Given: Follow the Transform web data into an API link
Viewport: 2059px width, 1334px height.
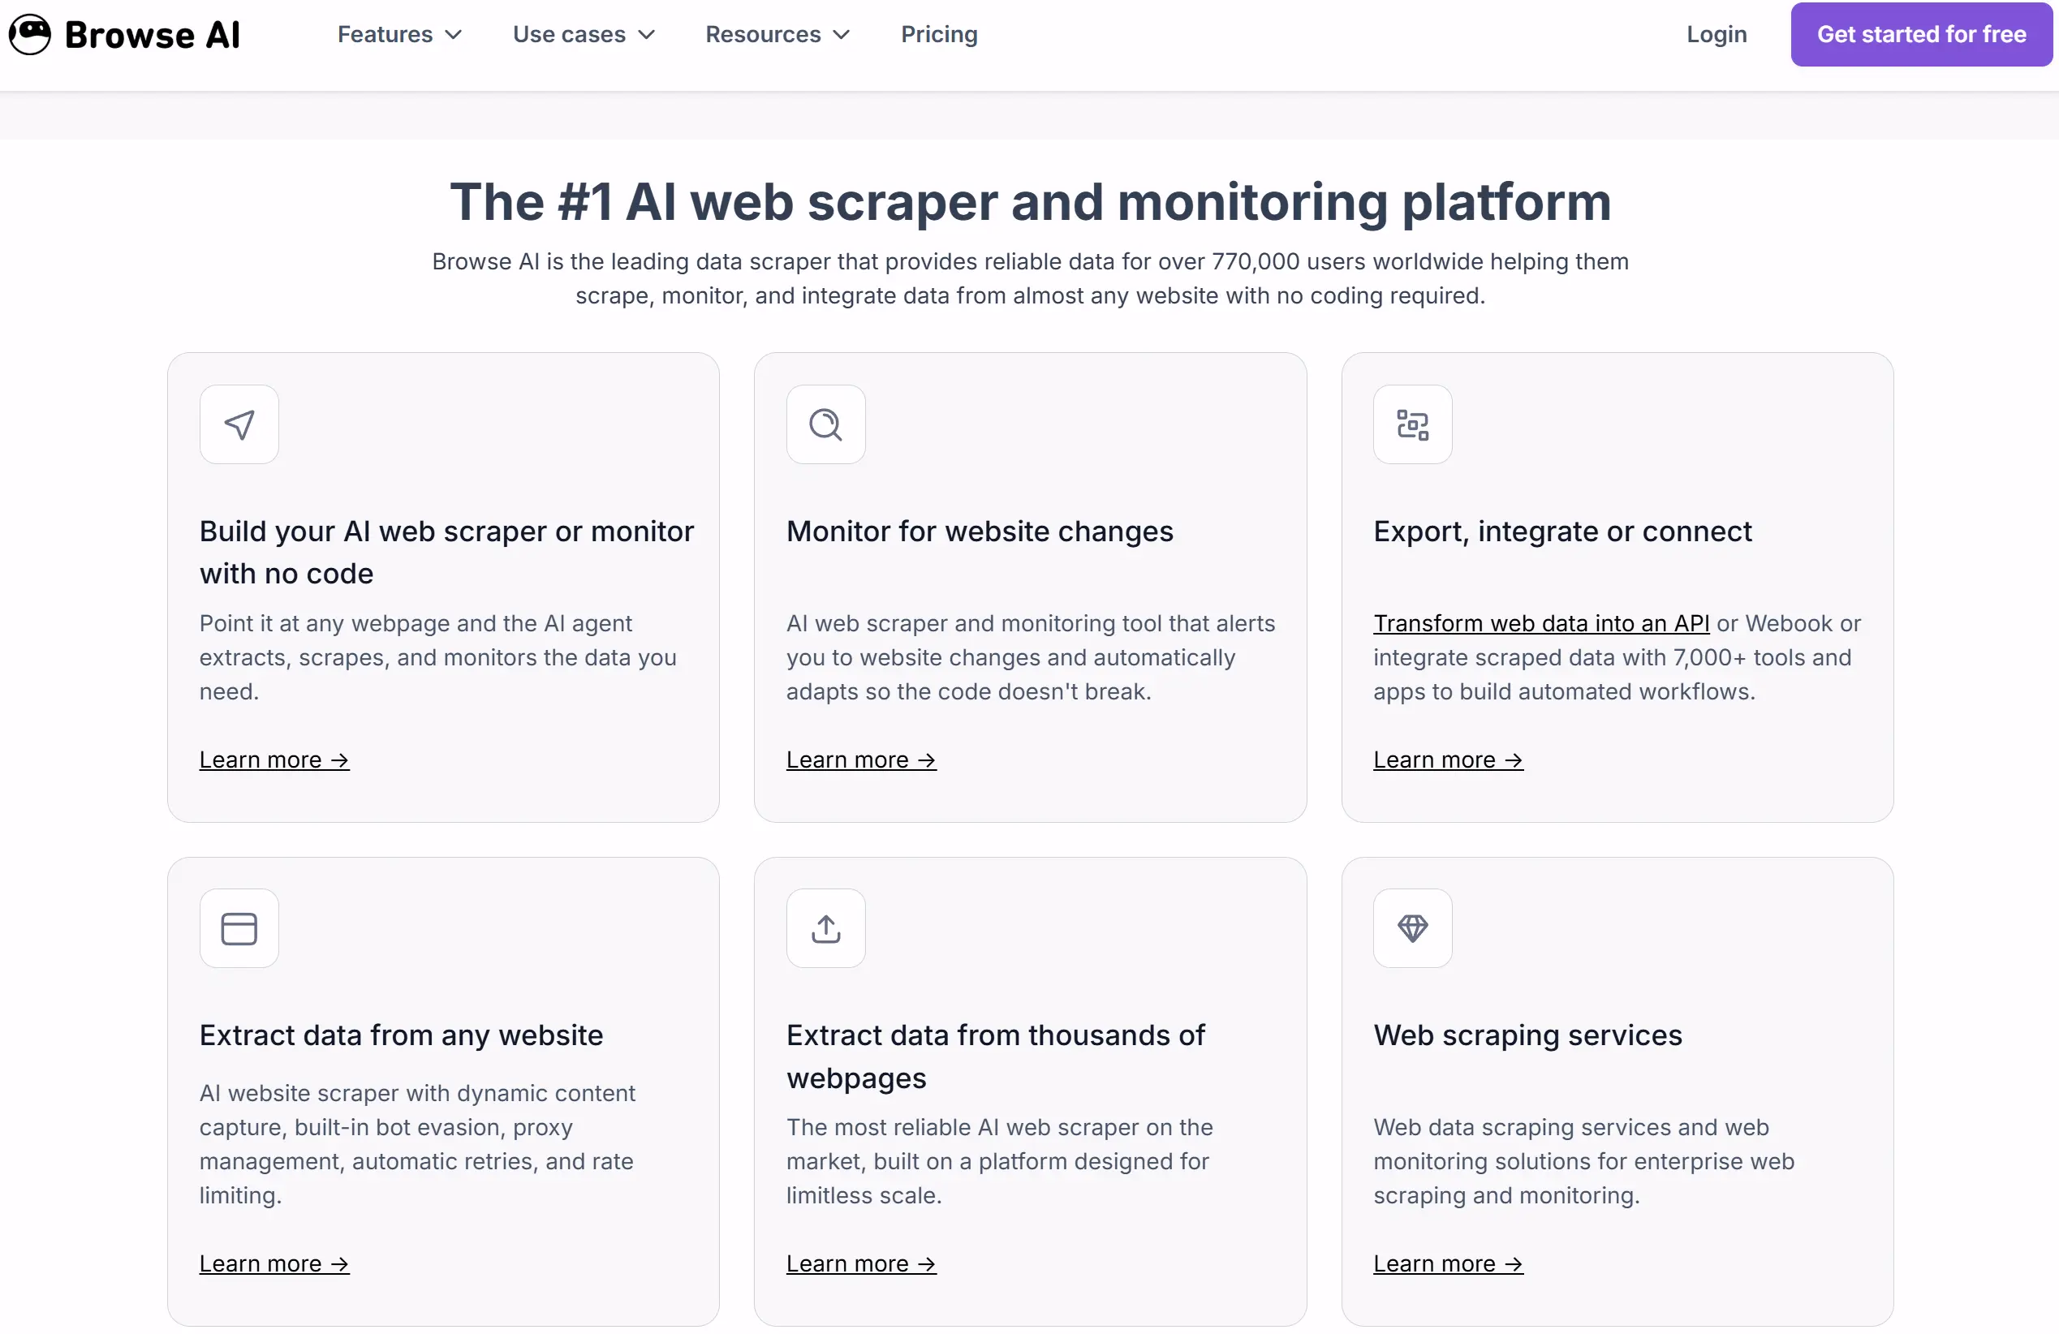Looking at the screenshot, I should (1540, 623).
